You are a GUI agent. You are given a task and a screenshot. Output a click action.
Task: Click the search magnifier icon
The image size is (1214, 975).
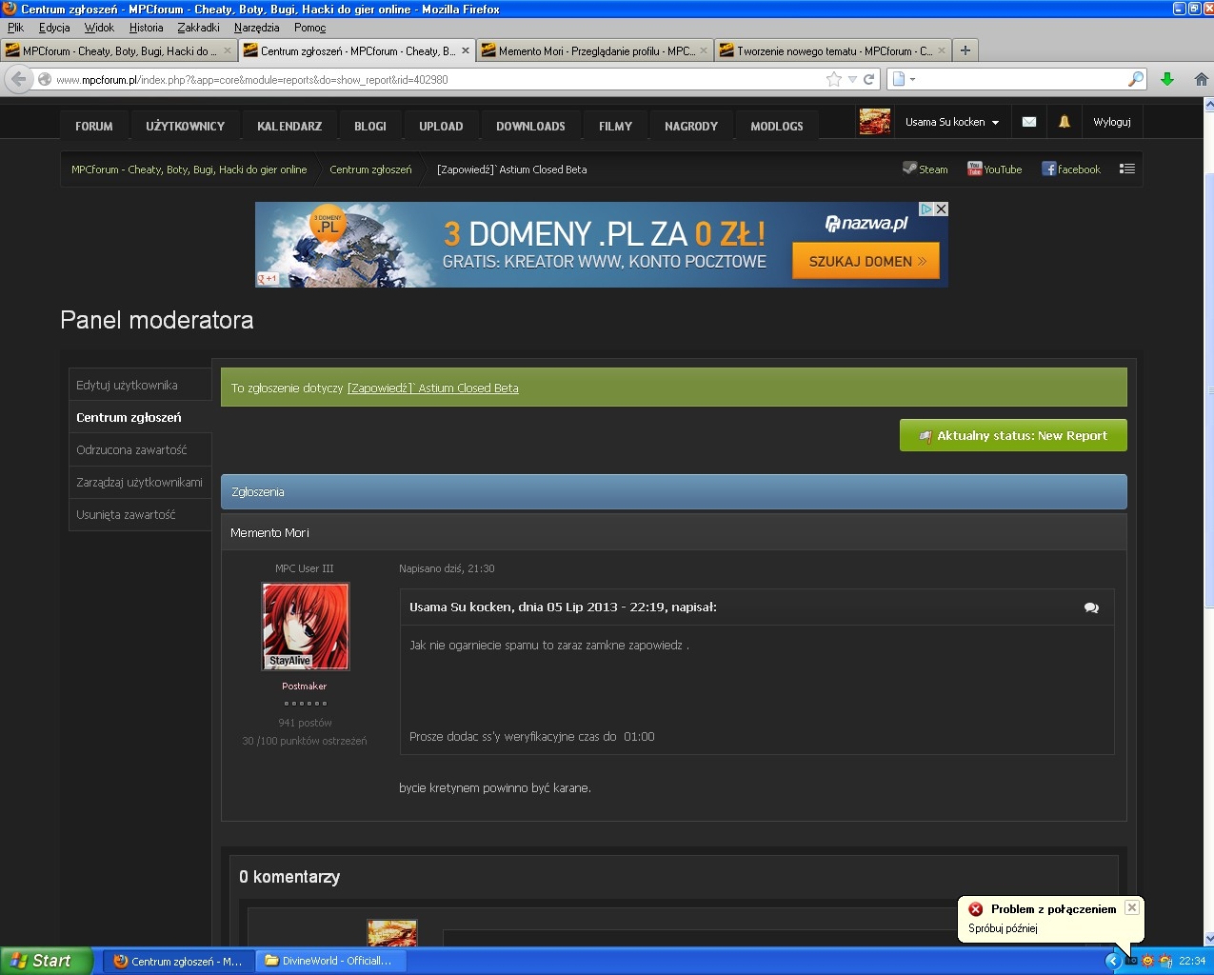pos(1135,79)
